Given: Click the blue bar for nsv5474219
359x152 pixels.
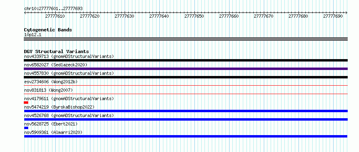Looking at the screenshot, I should point(186,111).
